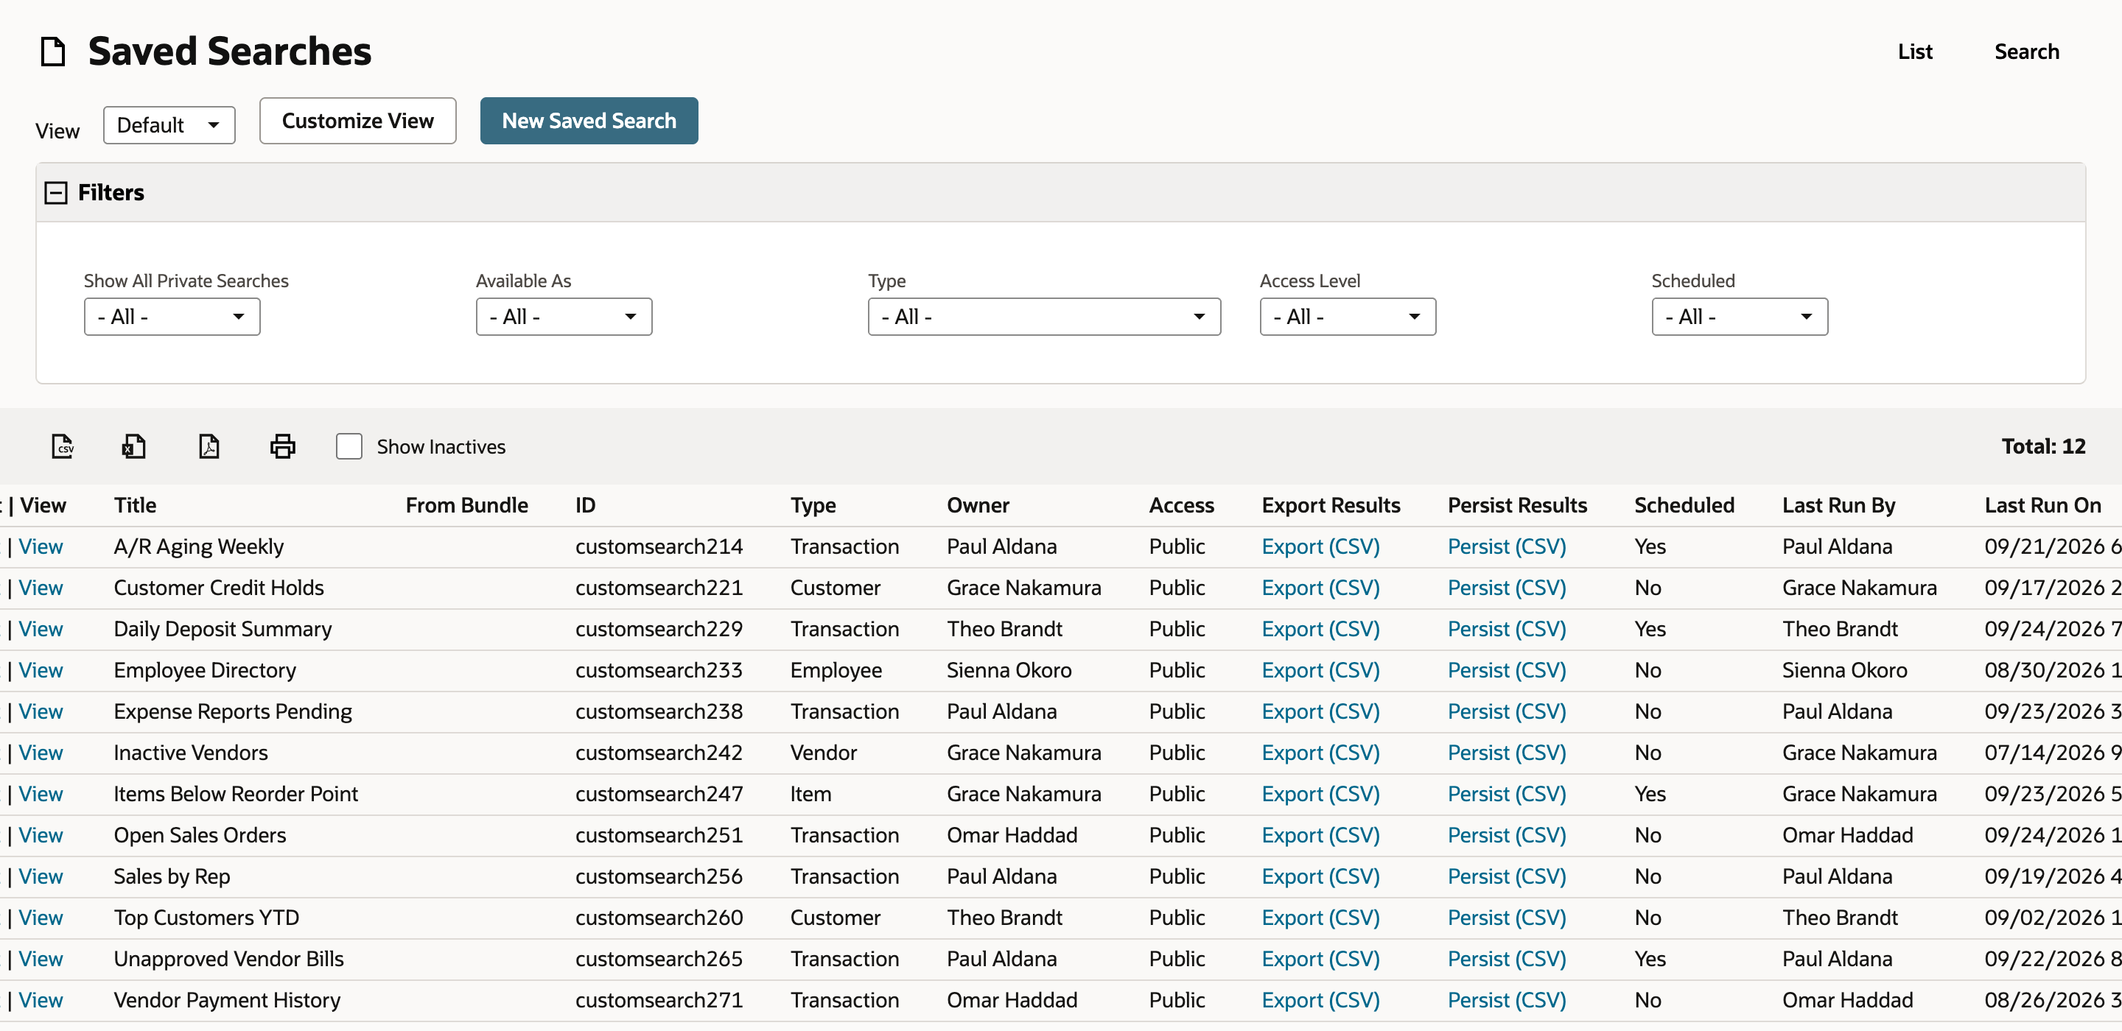
Task: Export CSV for Open Sales Orders
Action: coord(1320,835)
